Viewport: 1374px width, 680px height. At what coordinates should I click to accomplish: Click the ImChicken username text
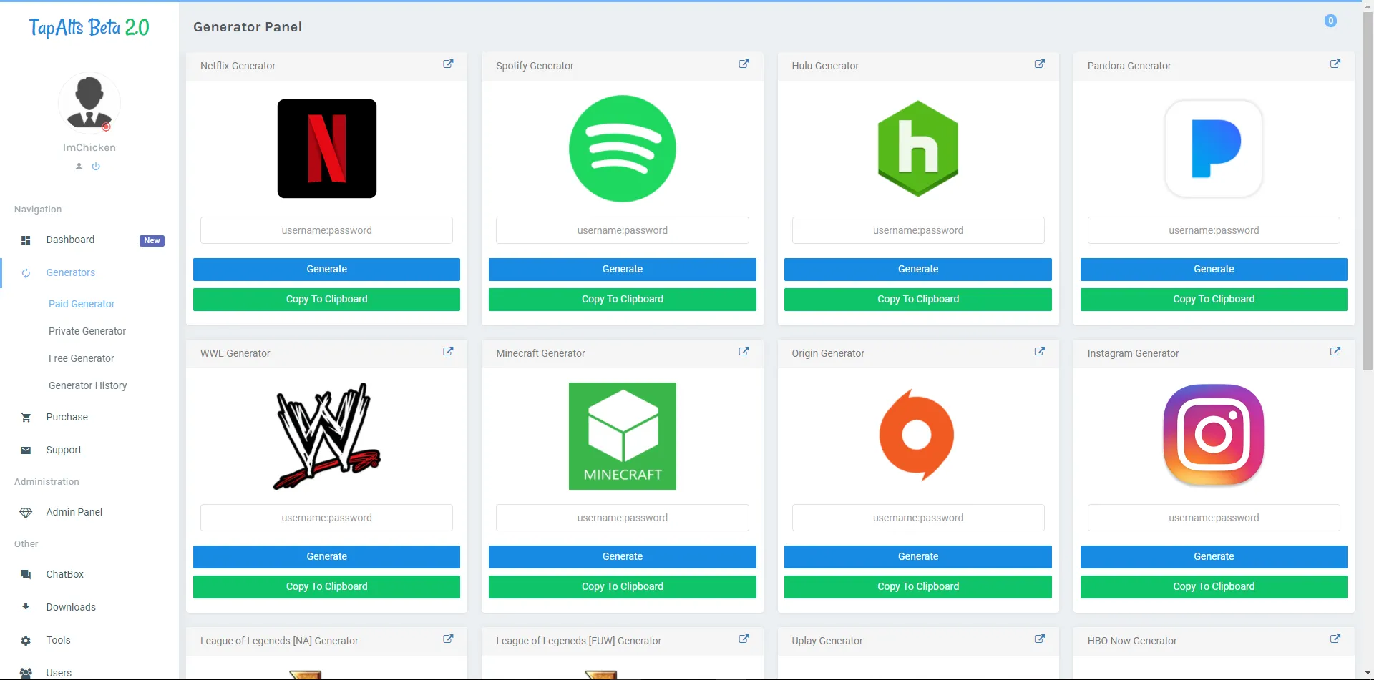(89, 147)
